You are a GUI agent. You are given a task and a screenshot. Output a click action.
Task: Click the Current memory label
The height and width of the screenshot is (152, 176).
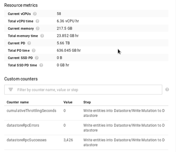click(x=21, y=28)
